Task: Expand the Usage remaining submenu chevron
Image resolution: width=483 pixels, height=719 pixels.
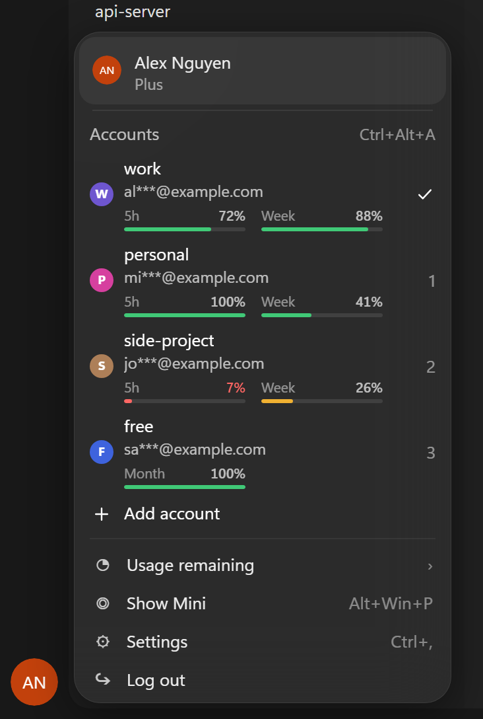Action: (x=430, y=566)
